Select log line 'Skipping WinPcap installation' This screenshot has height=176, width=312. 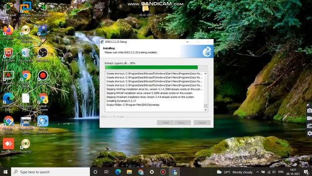(155, 89)
